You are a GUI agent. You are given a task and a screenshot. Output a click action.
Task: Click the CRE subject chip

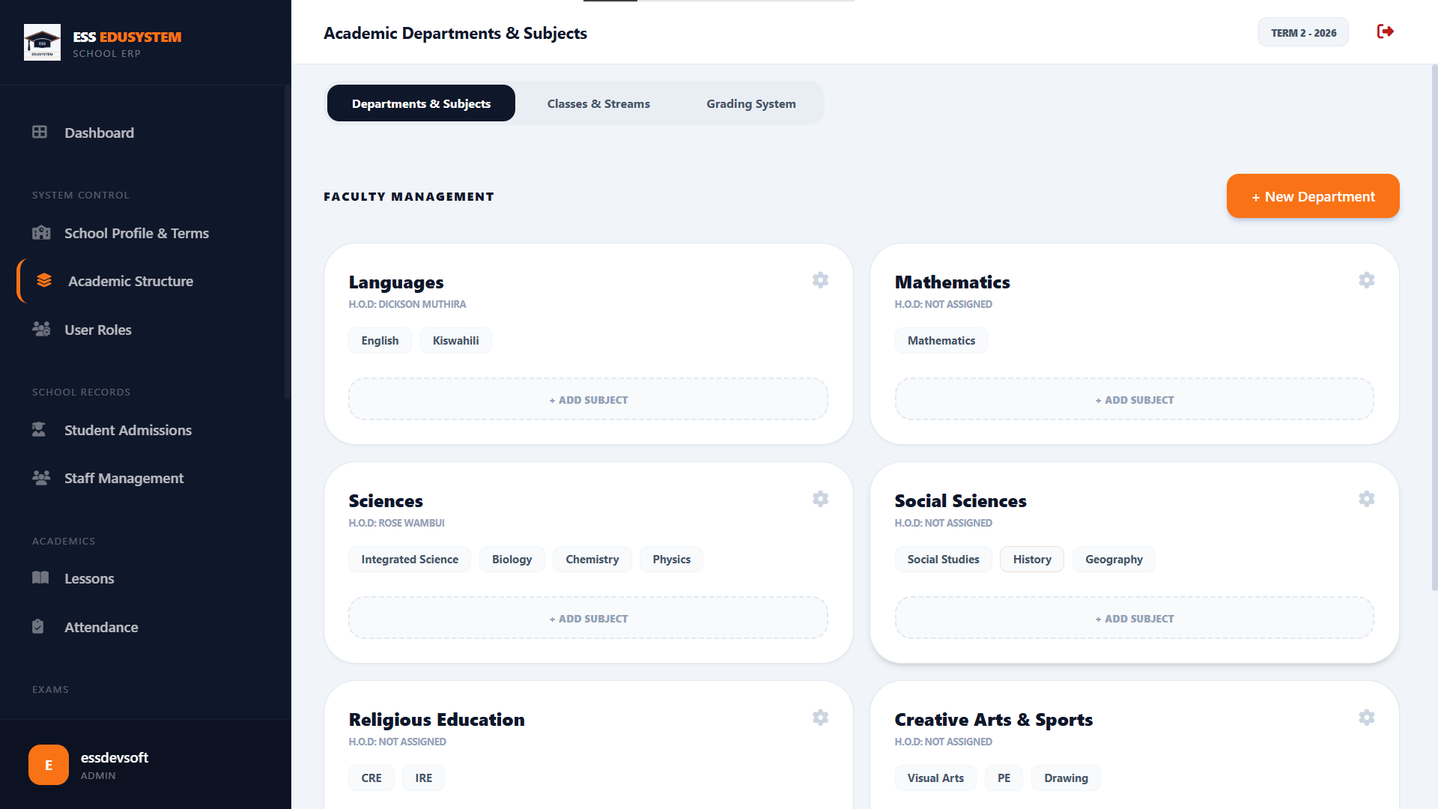pos(371,778)
